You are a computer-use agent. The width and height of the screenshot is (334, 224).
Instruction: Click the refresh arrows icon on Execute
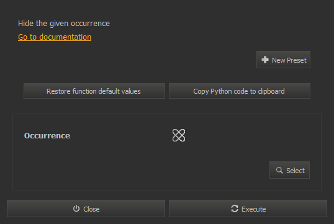click(235, 208)
